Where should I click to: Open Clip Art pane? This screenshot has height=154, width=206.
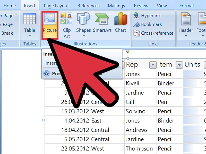(x=66, y=25)
